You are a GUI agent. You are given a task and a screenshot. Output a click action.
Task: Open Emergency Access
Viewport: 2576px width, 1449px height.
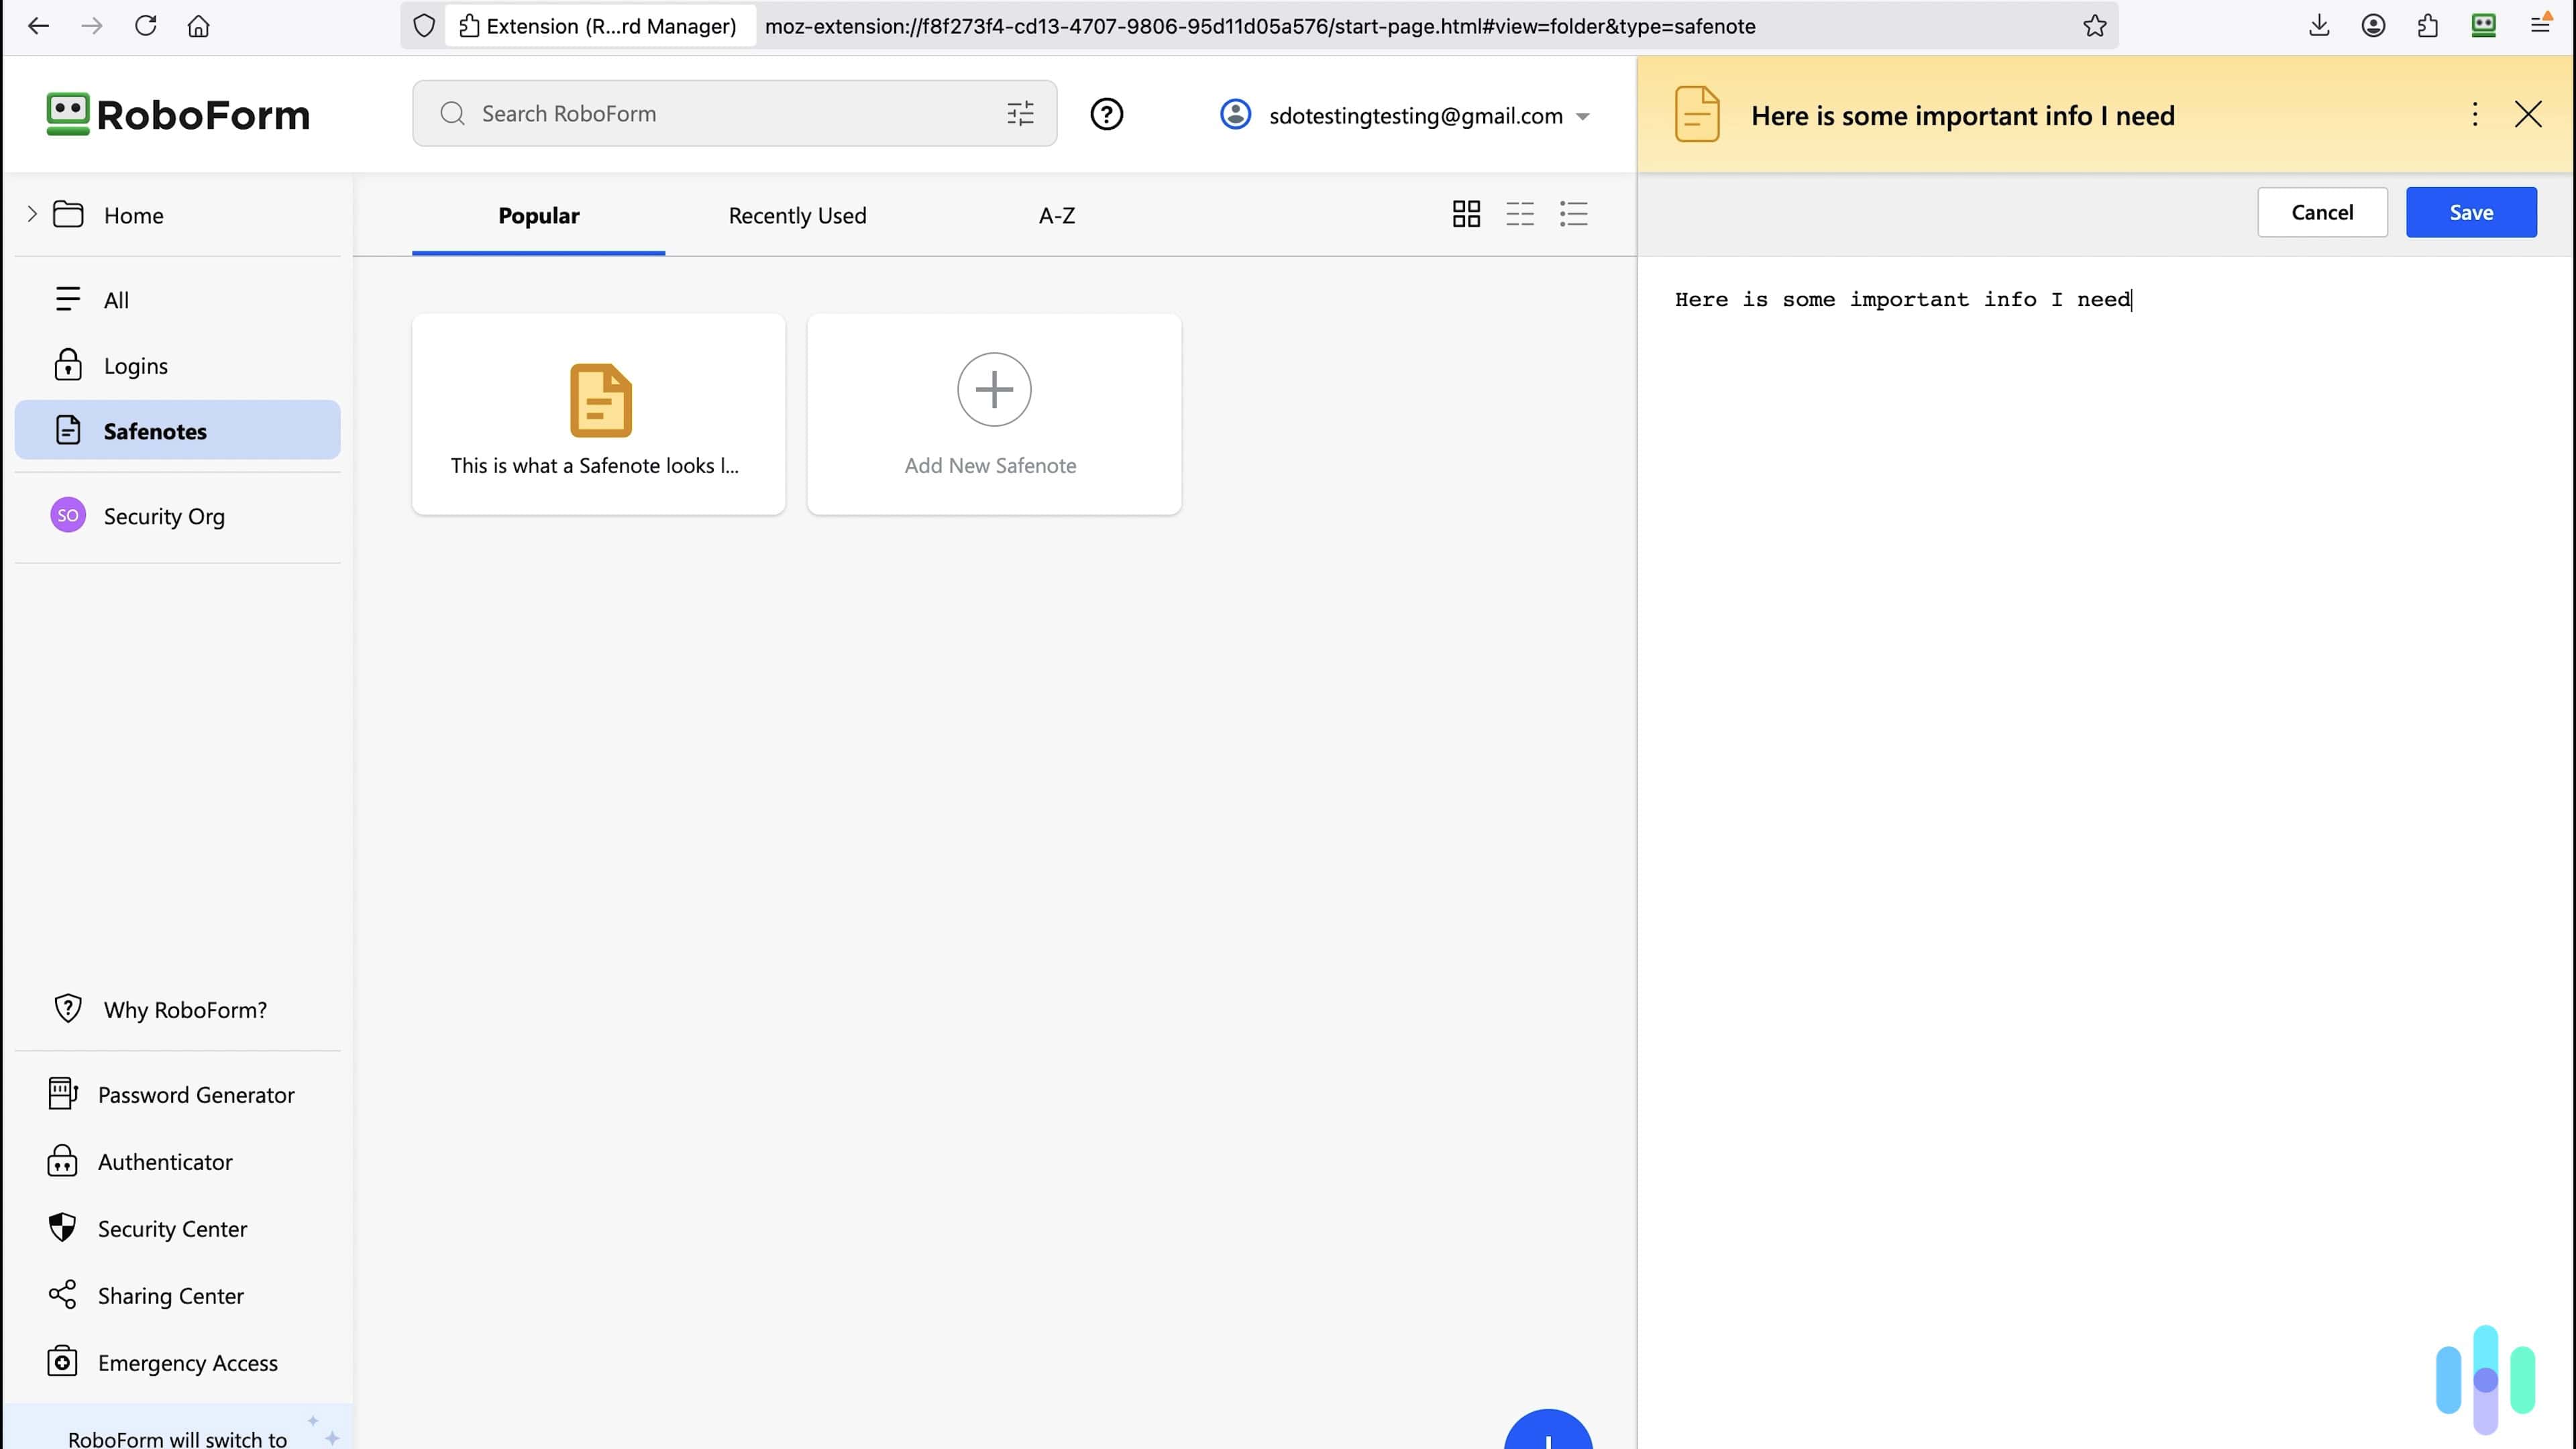pyautogui.click(x=187, y=1362)
